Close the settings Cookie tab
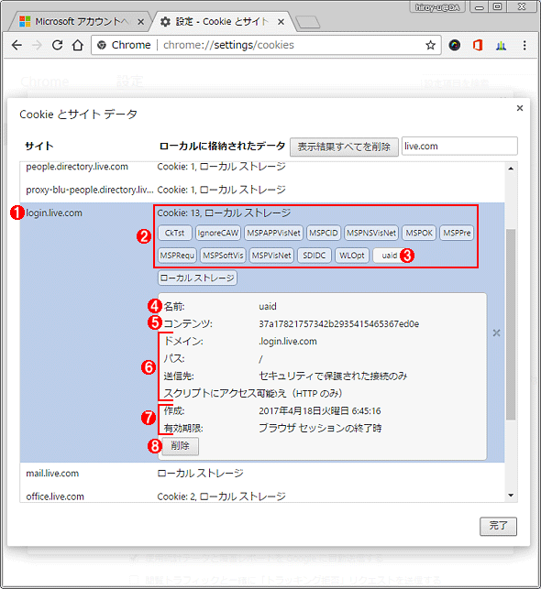541x589 pixels. tap(281, 22)
